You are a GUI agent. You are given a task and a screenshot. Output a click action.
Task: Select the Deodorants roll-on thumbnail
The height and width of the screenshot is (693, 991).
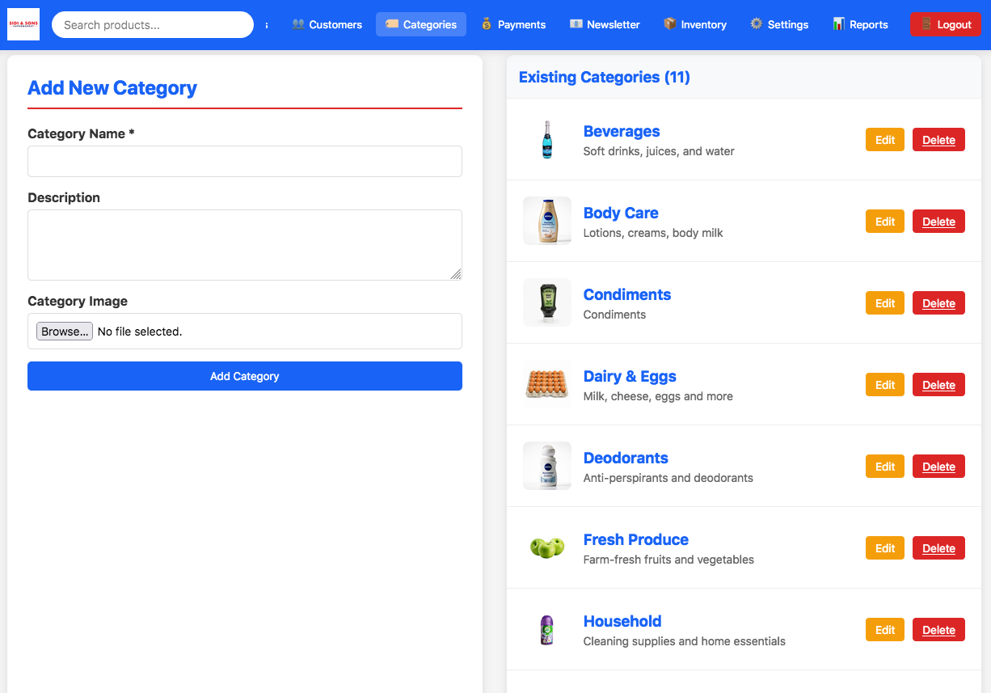tap(547, 467)
